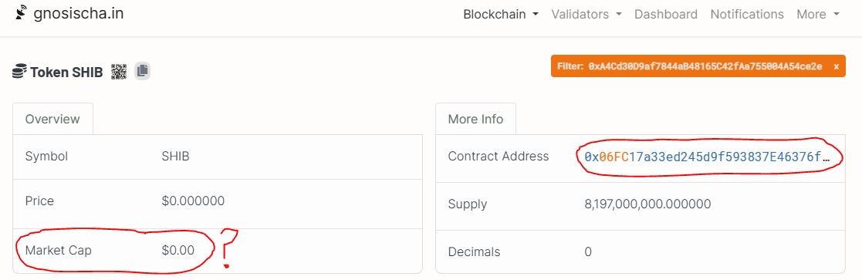Click the gnosischa.in site title
The height and width of the screenshot is (280, 862).
[x=79, y=13]
